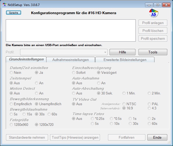The height and width of the screenshot is (146, 173).
Task: Select 5s Bewegtbildaufnahme duration
Action: (14, 114)
